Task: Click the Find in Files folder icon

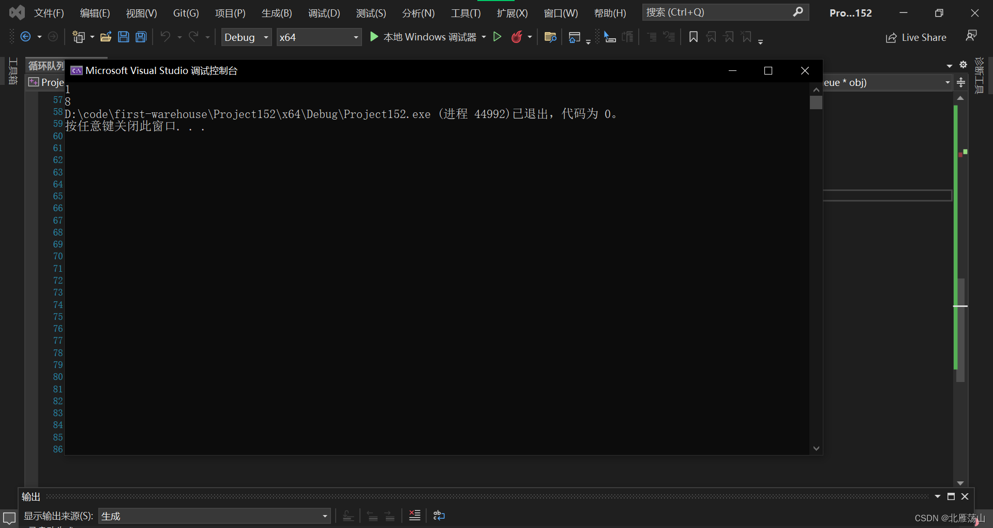Action: tap(550, 37)
